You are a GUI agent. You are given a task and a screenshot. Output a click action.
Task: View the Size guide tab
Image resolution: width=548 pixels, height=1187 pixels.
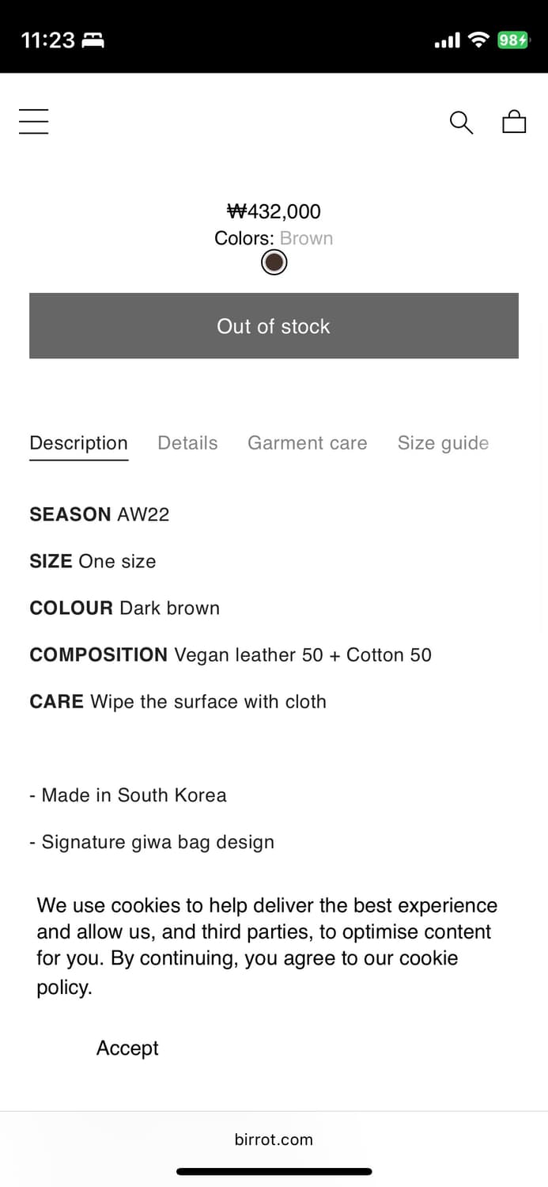pos(443,443)
